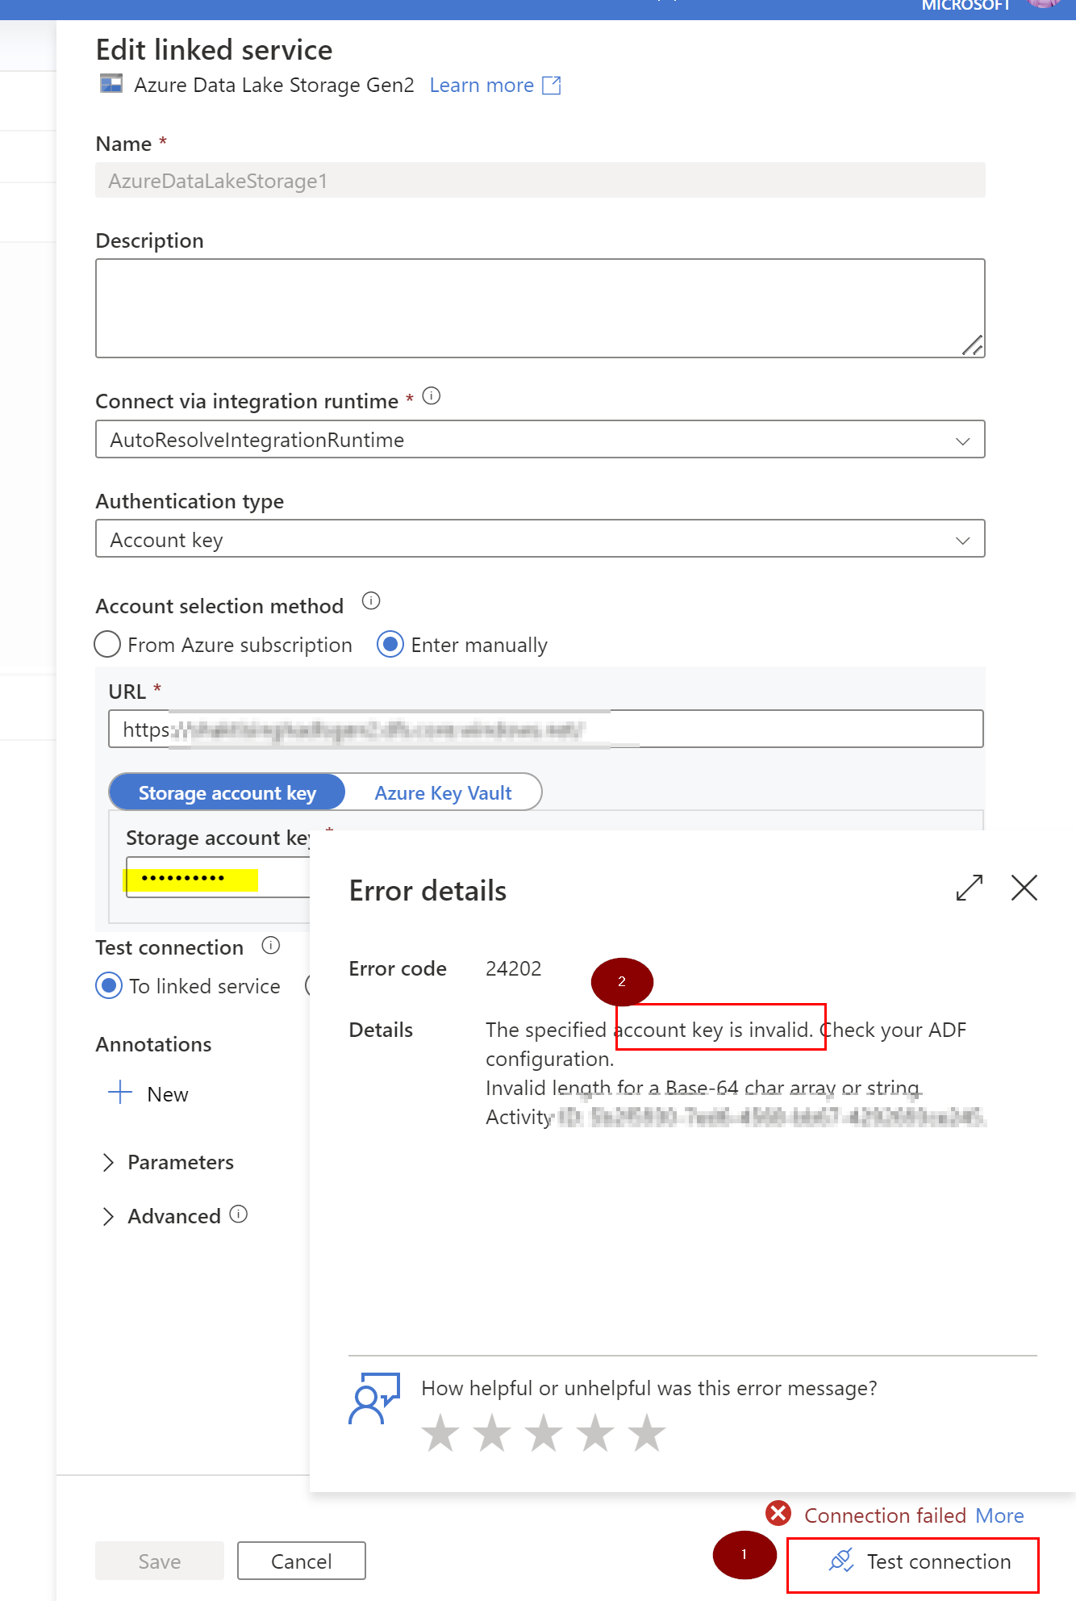The image size is (1076, 1601).
Task: Open the AutoResolveIntegrationRuntime dropdown
Action: point(540,440)
